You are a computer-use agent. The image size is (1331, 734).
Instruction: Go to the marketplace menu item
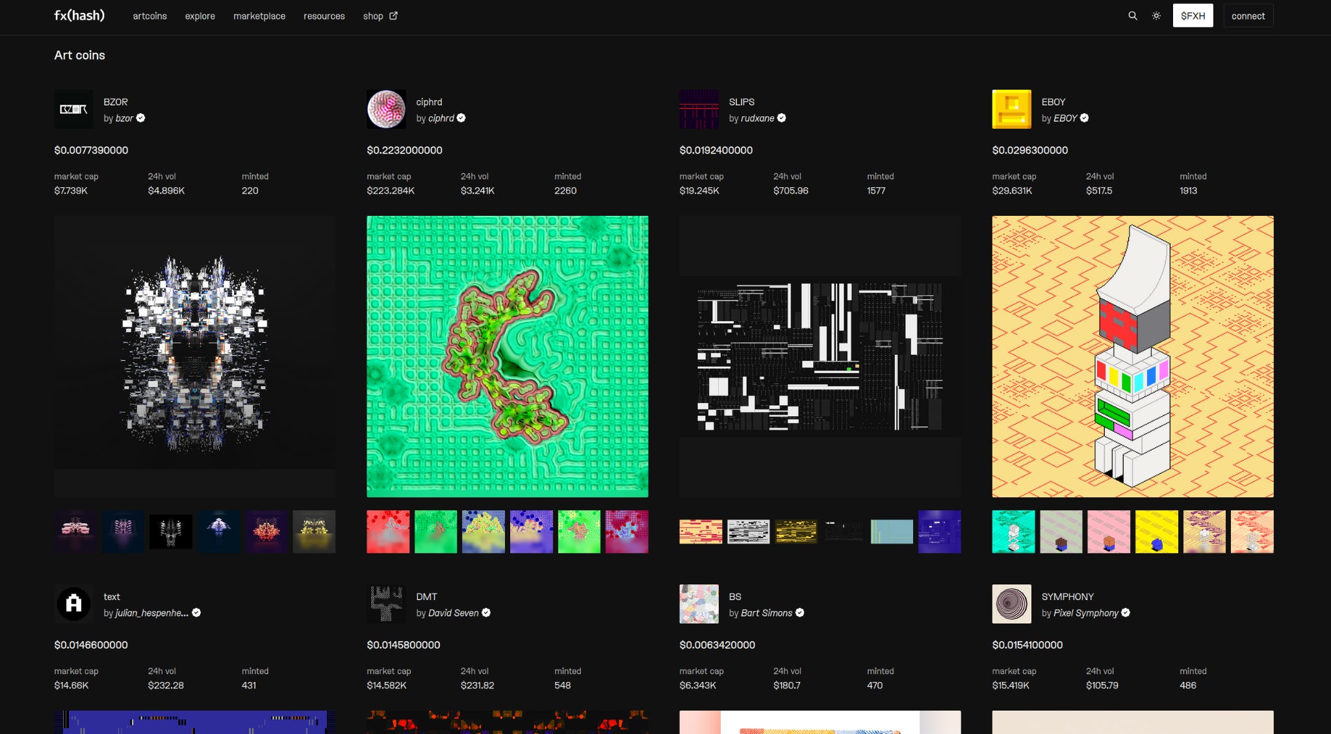pyautogui.click(x=259, y=16)
